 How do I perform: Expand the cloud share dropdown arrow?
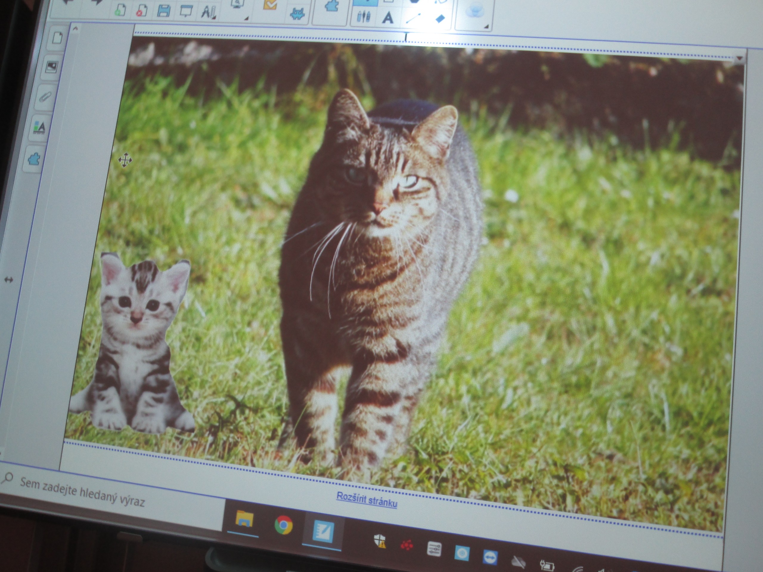coord(486,26)
